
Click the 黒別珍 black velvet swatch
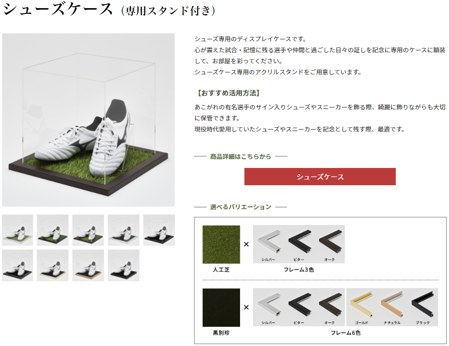221,308
